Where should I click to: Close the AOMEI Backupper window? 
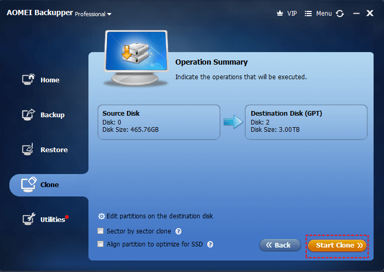370,13
